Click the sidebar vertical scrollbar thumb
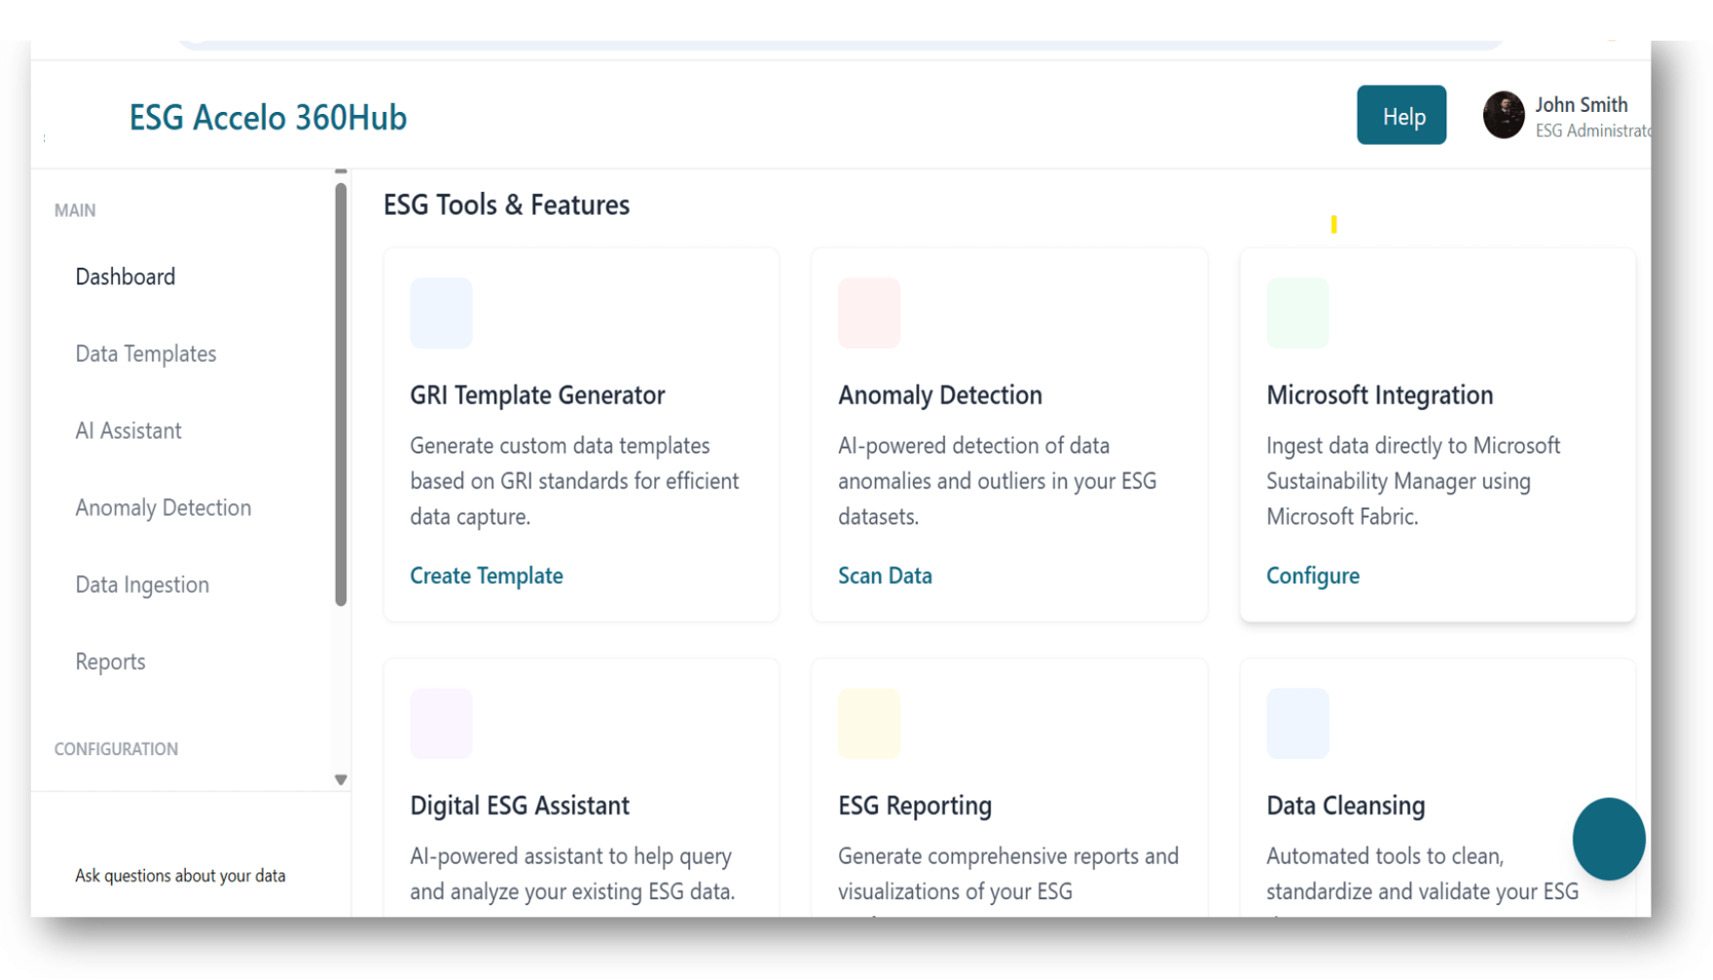The image size is (1713, 980). [341, 394]
